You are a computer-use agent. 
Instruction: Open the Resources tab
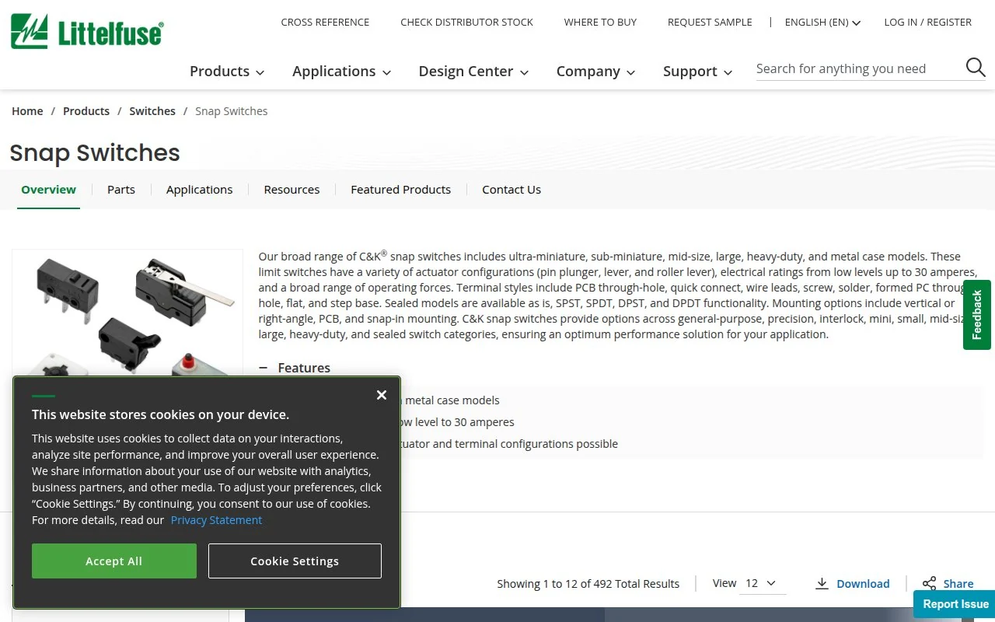(292, 190)
